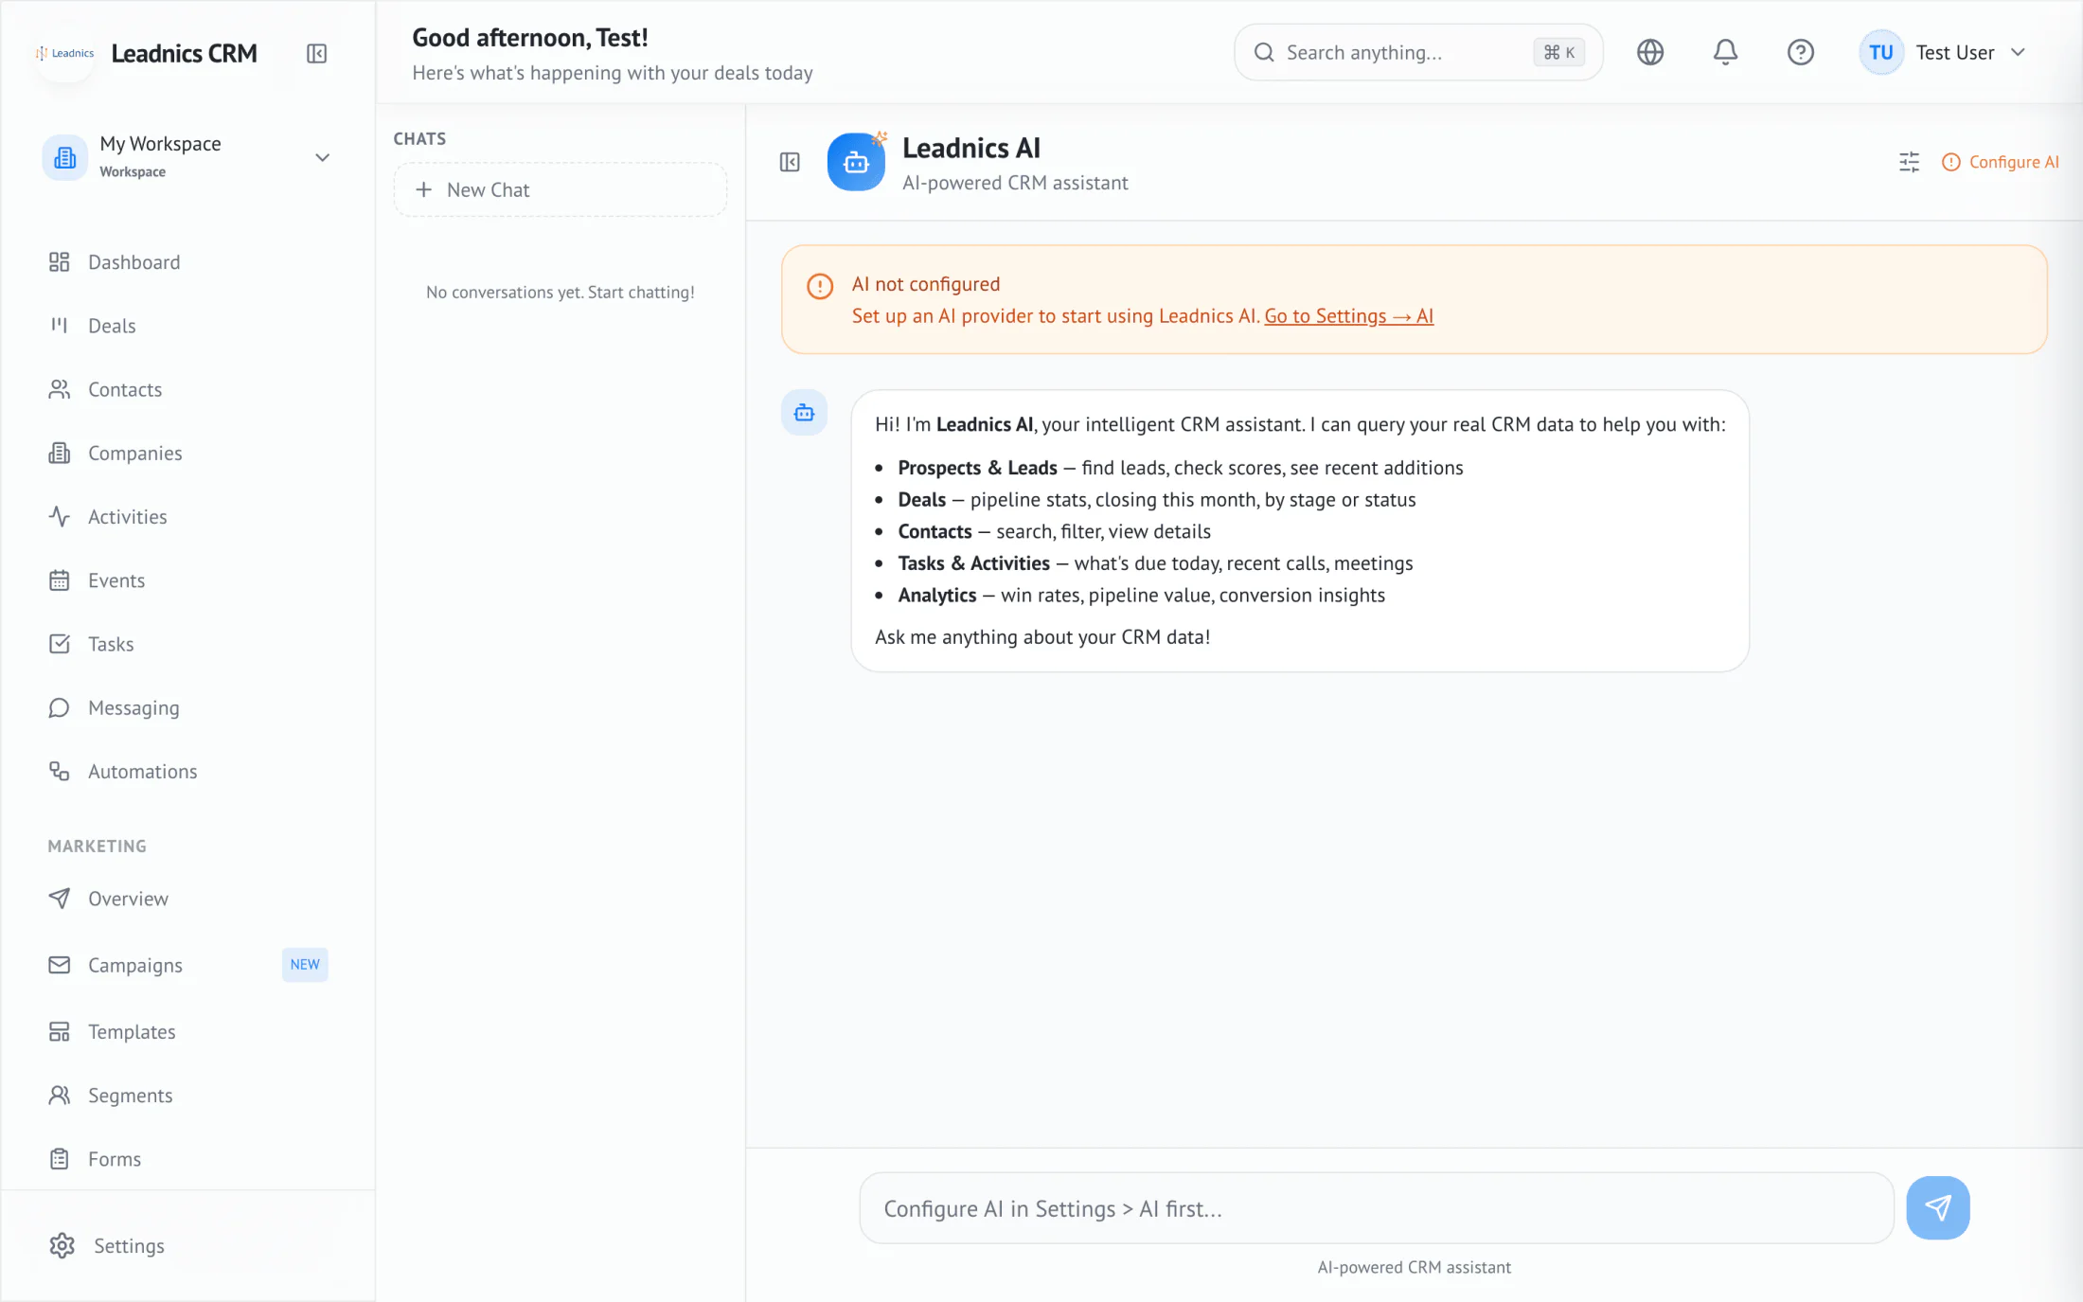Viewport: 2083px width, 1302px height.
Task: Open Messaging in the sidebar
Action: [x=134, y=707]
